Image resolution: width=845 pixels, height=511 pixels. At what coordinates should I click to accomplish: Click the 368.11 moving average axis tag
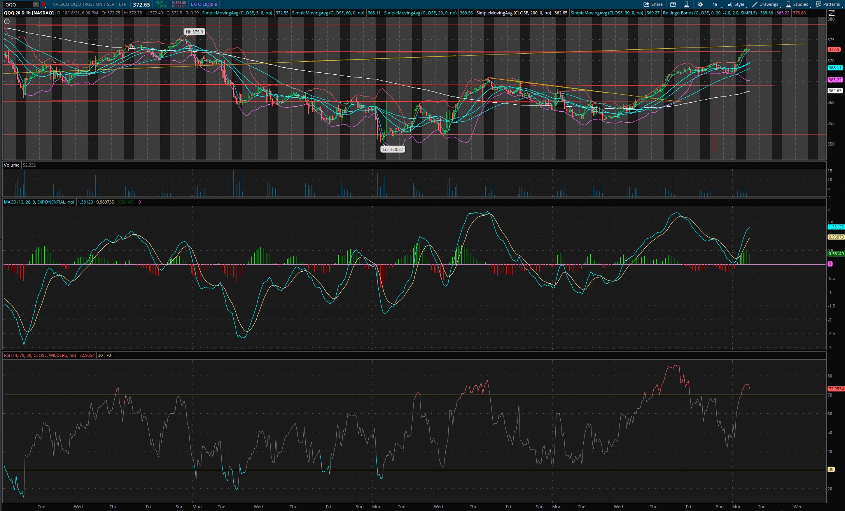point(835,68)
